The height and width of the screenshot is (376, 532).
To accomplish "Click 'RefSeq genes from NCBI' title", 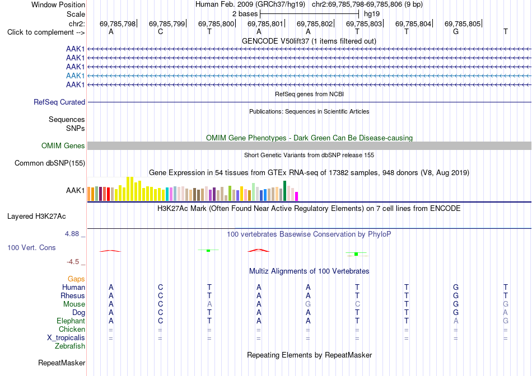I will pyautogui.click(x=310, y=94).
